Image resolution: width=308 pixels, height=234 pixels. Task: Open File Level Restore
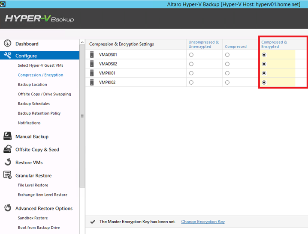pos(33,185)
